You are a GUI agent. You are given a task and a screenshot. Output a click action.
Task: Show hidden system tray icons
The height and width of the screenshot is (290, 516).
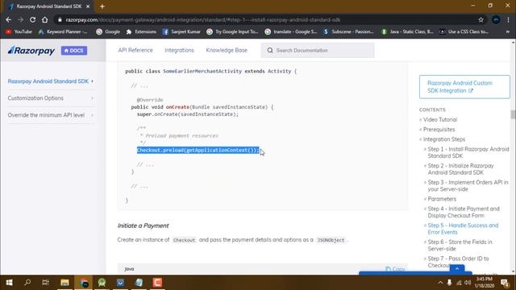(x=440, y=283)
